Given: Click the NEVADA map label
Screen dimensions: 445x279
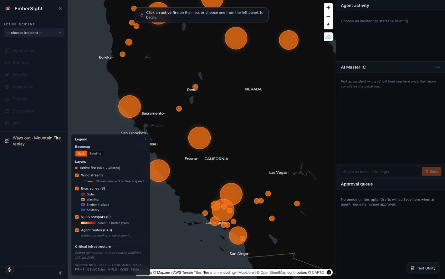Looking at the screenshot, I should click(x=254, y=89).
